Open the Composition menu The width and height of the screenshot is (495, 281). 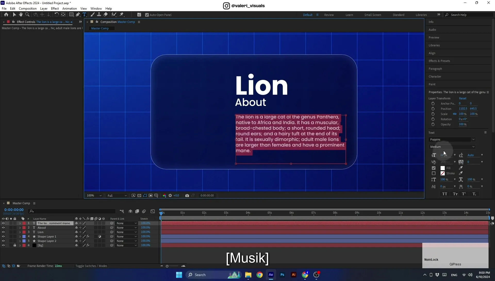28,9
